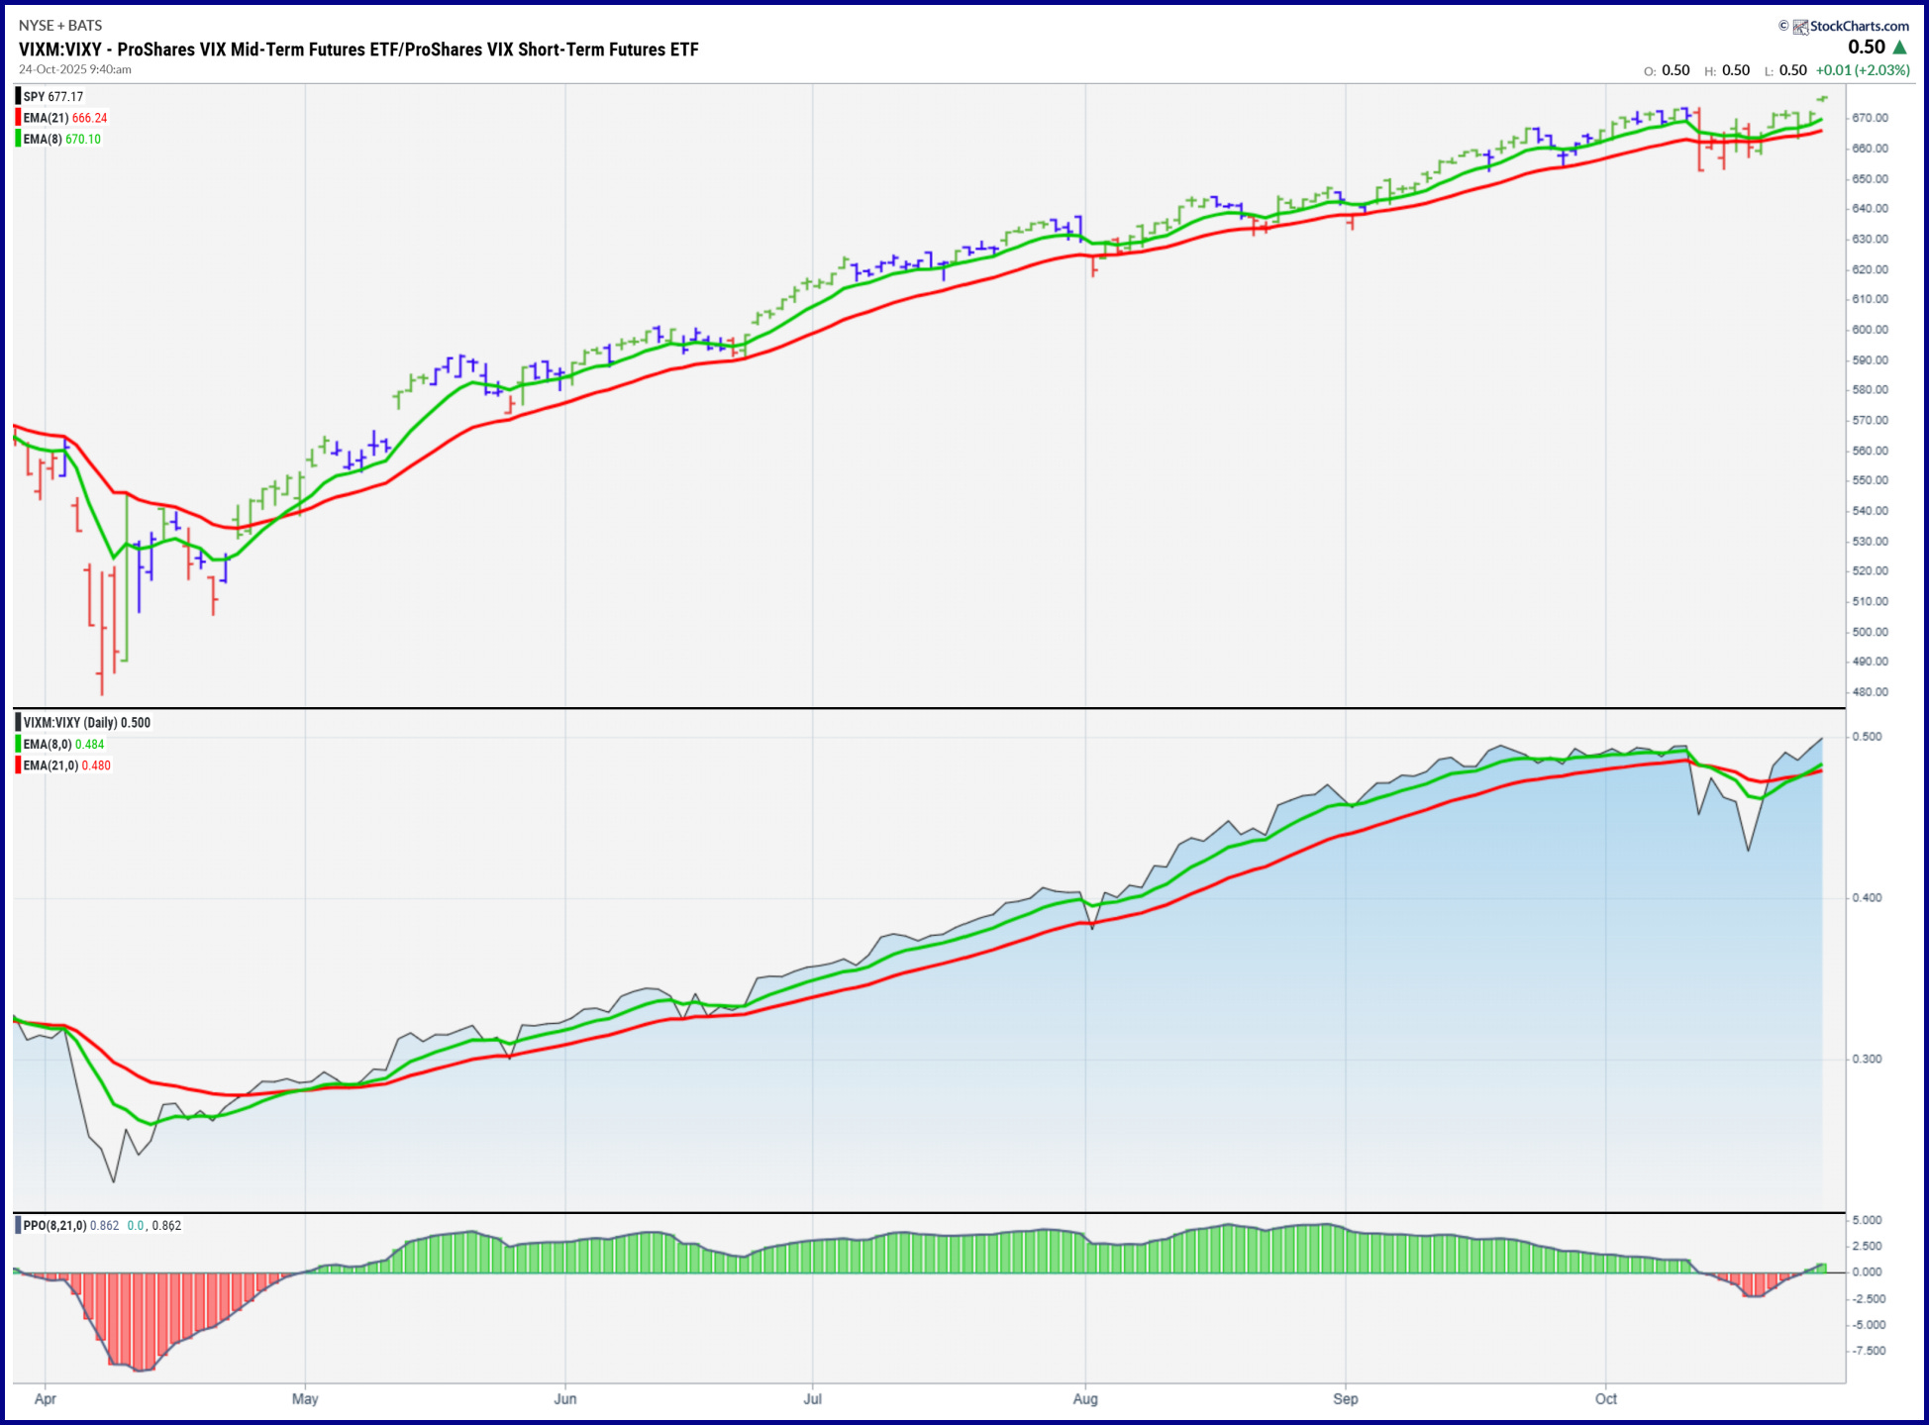This screenshot has width=1929, height=1425.
Task: Click the Jul month label on the time axis
Action: [812, 1399]
